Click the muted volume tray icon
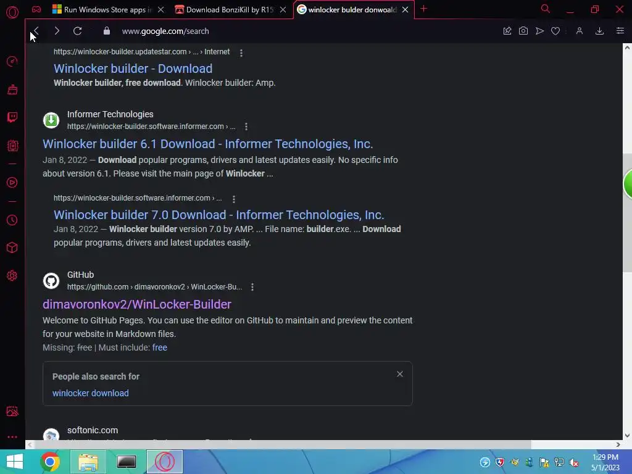This screenshot has height=474, width=632. (573, 462)
